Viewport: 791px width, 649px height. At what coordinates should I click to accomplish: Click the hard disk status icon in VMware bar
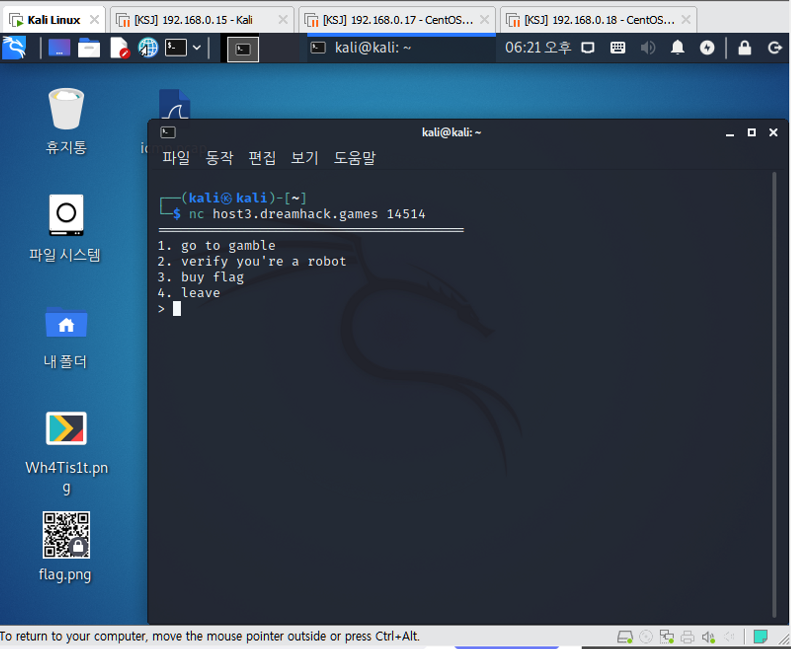625,637
